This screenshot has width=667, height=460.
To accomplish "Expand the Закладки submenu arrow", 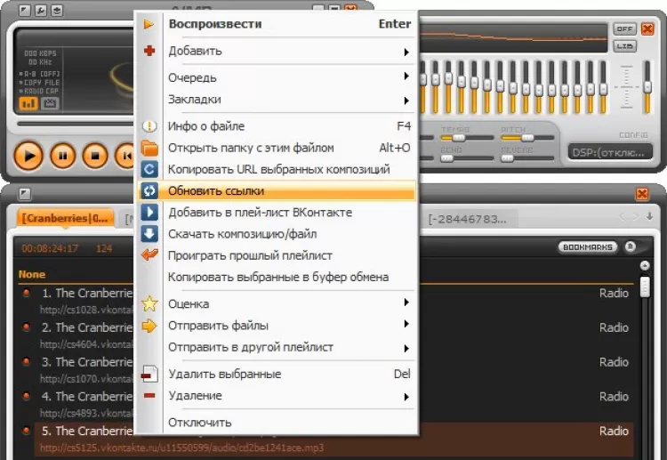I will click(406, 101).
